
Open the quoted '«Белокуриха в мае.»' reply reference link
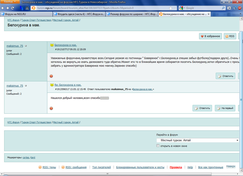tap(142, 89)
